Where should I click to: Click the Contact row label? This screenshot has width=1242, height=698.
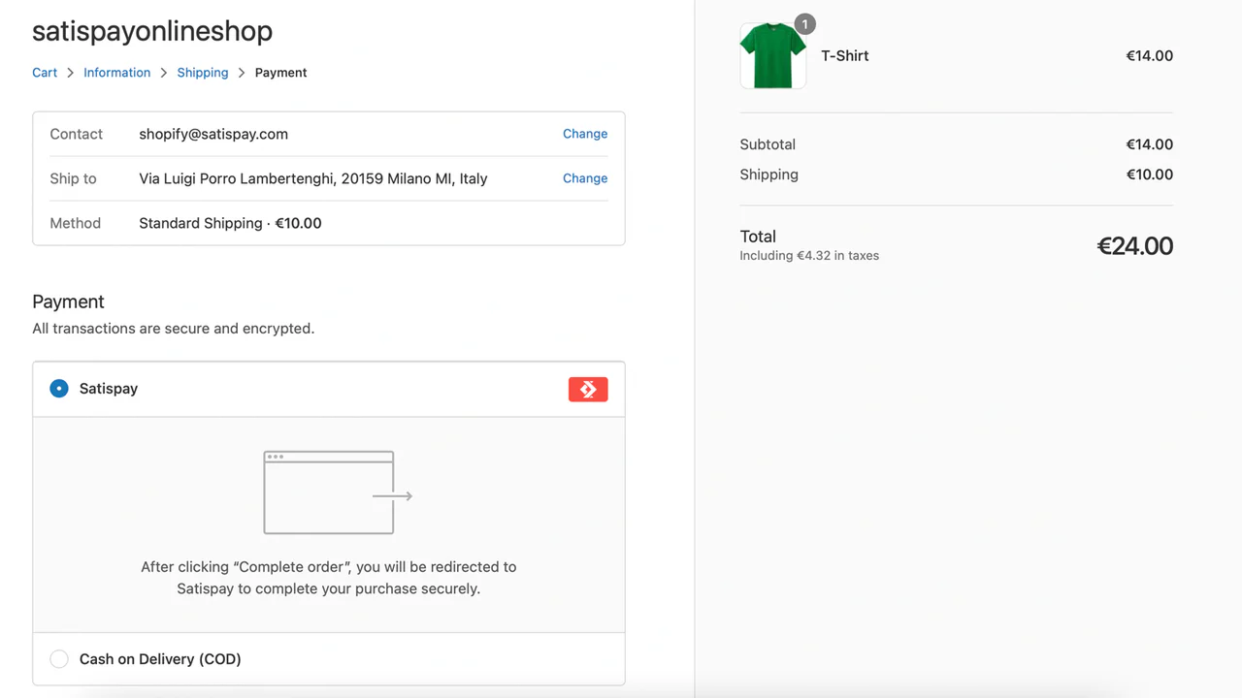[77, 134]
